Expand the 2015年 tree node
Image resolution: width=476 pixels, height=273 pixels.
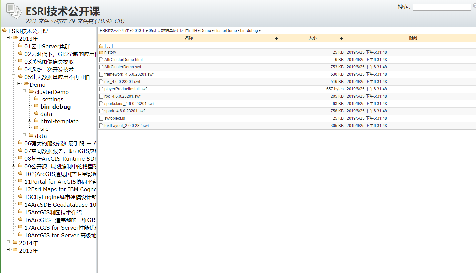tap(8, 250)
